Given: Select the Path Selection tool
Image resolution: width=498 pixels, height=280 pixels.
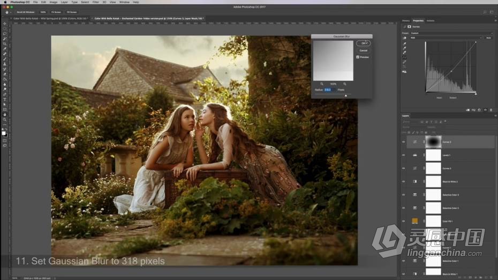Looking at the screenshot, I should 4,104.
